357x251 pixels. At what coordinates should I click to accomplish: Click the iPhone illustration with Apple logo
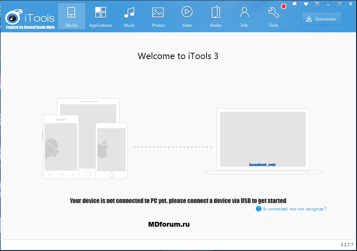tap(111, 150)
